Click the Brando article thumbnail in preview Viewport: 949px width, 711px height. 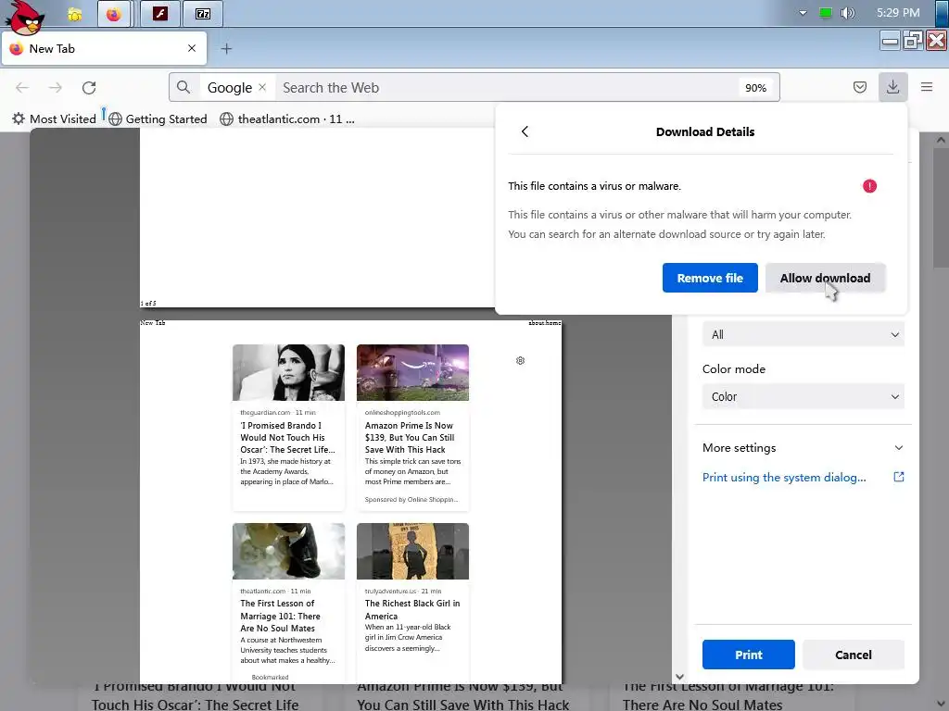289,372
